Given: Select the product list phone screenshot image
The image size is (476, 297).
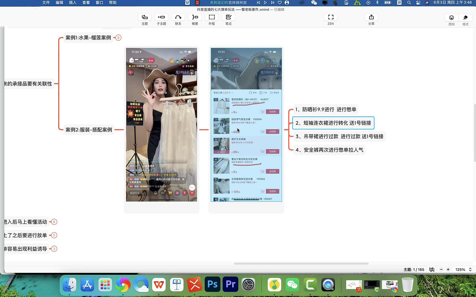Looking at the screenshot, I should click(246, 125).
